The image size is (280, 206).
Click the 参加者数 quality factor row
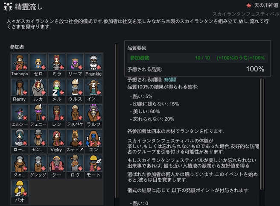tap(197, 58)
